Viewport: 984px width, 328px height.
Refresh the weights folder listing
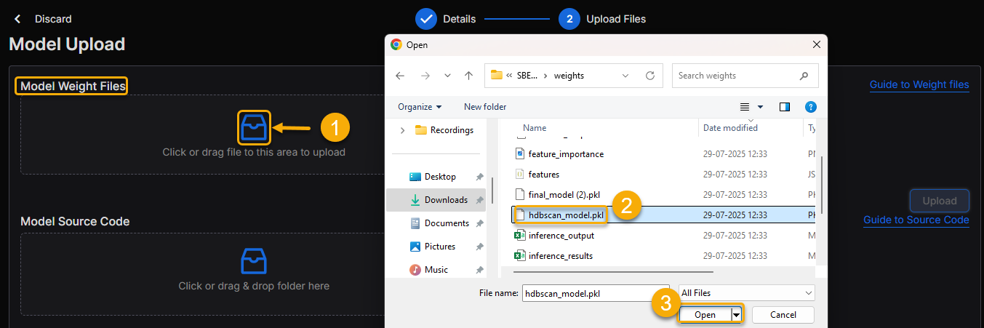tap(649, 76)
